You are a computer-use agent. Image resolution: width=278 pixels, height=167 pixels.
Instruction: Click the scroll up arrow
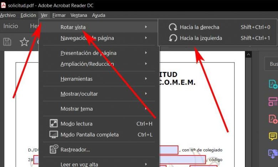tap(248, 55)
